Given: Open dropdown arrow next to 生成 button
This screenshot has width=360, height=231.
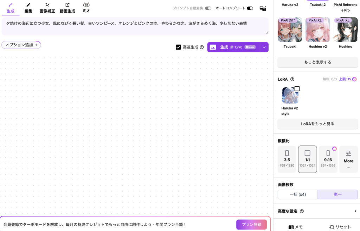Looking at the screenshot, I should [264, 47].
